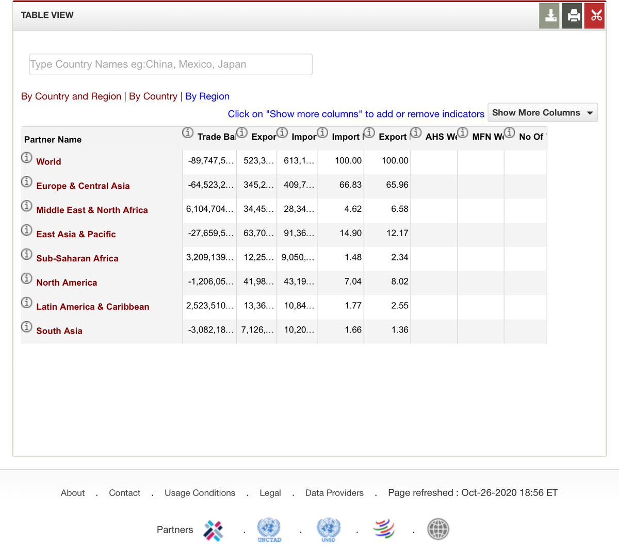Select import share value 66.83
Screen dimensions: 619x547
(350, 185)
